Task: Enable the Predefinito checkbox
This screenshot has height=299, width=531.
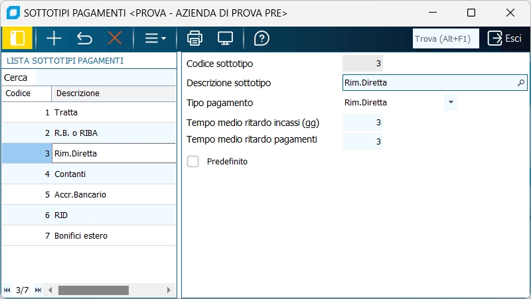Action: [x=193, y=161]
